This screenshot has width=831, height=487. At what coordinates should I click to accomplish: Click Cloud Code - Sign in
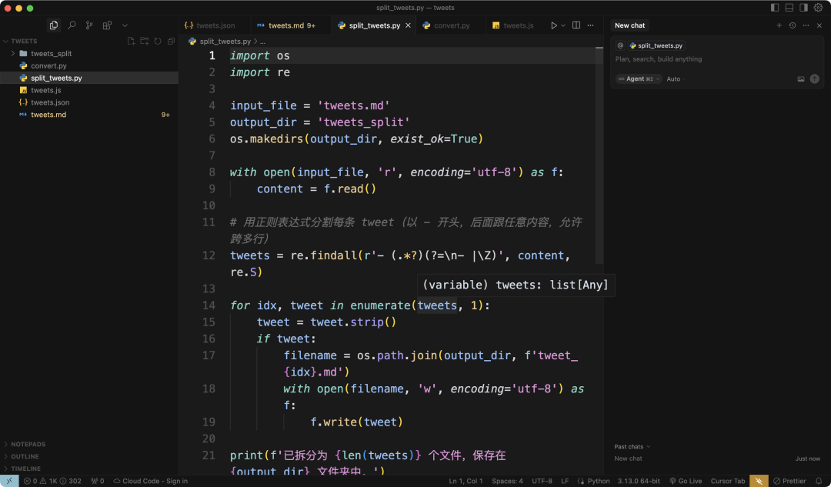151,481
